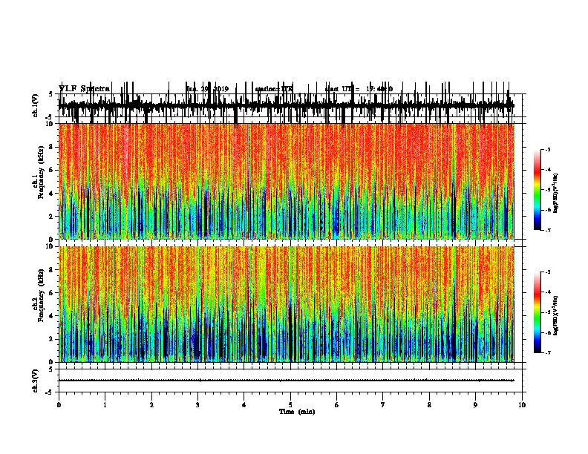This screenshot has height=454, width=588.
Task: Click inside the ch.2 spectrogram panel
Action: [286, 304]
